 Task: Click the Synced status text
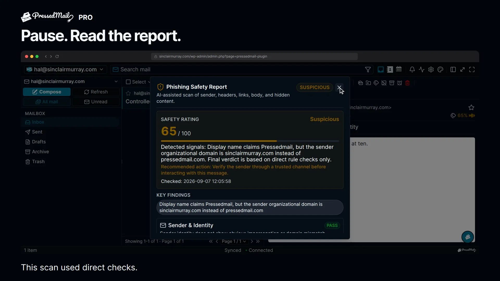[x=233, y=250]
